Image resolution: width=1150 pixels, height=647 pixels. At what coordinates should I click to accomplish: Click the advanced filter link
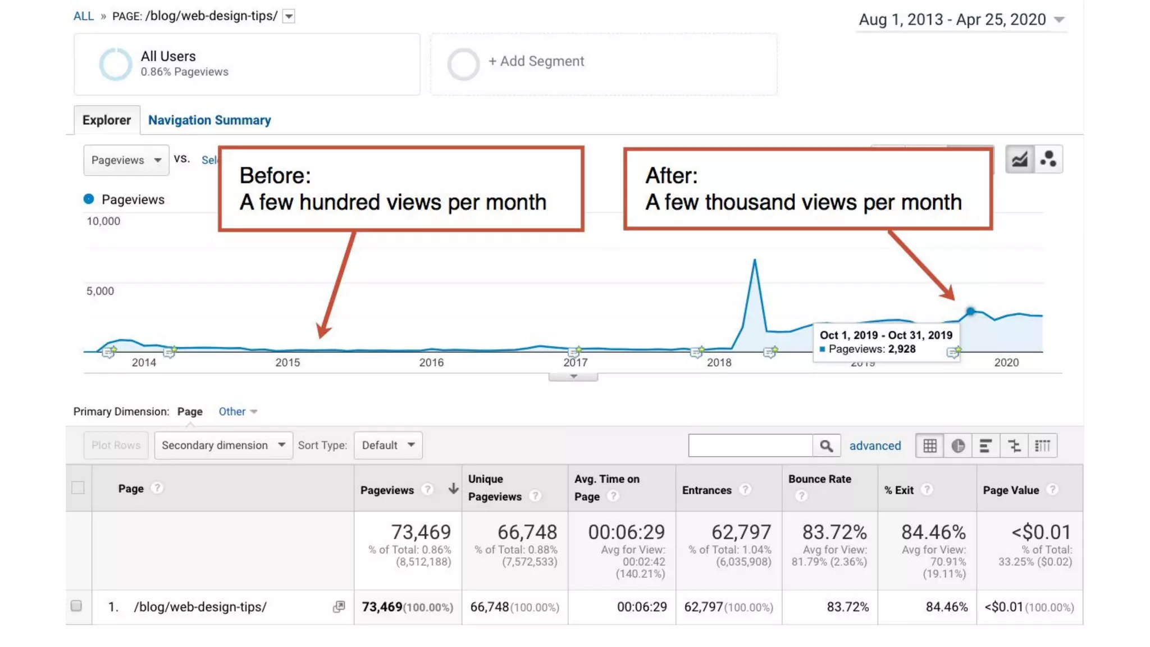pyautogui.click(x=875, y=445)
